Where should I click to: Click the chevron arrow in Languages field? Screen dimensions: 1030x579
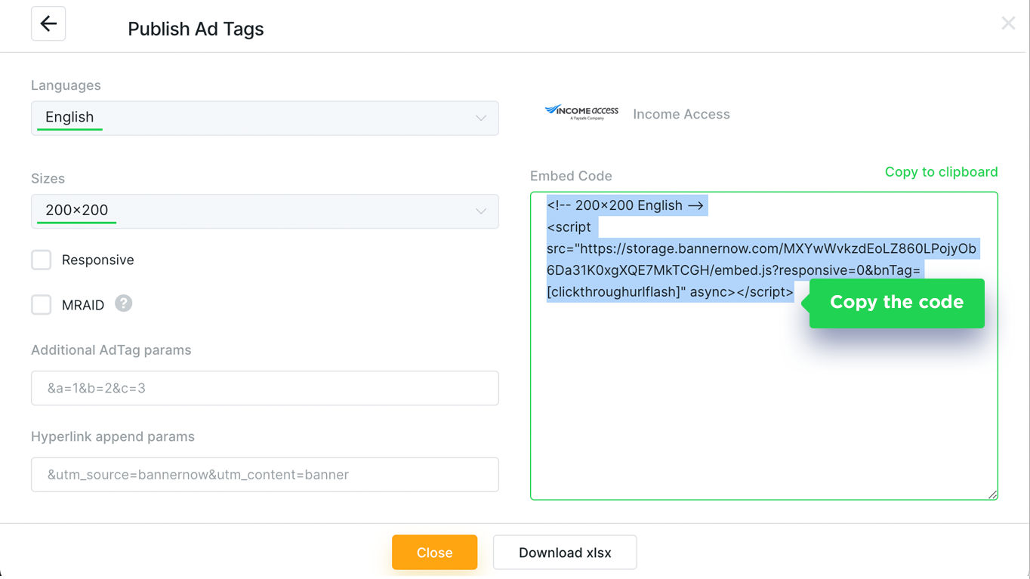[481, 118]
